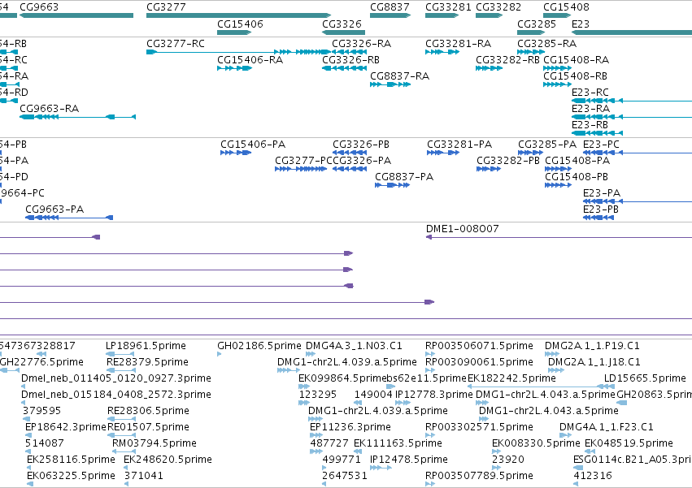Click the Dmel_neb_011405_0120_0927.3prime label

click(x=116, y=378)
